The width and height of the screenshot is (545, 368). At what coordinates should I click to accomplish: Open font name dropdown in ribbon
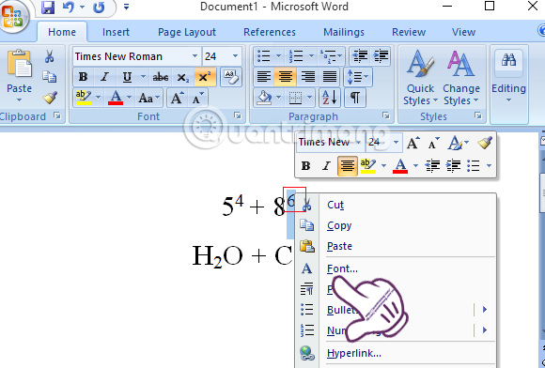click(195, 56)
